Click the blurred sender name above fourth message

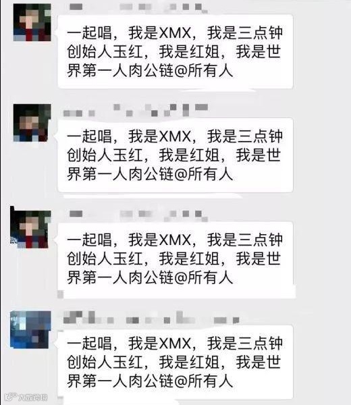tap(151, 318)
